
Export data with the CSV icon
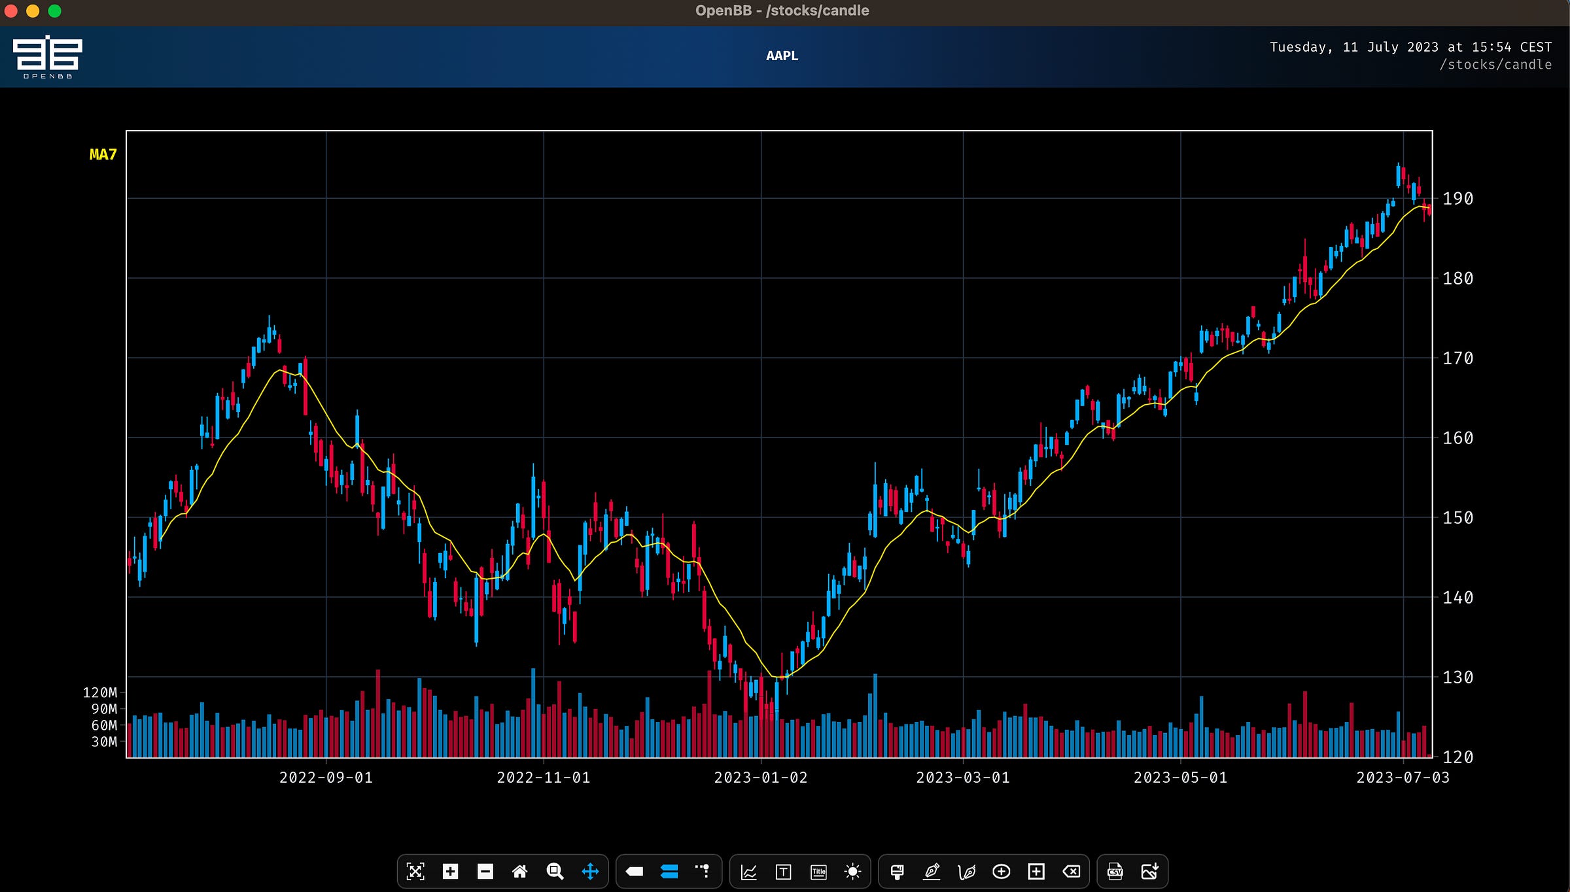pos(1115,871)
